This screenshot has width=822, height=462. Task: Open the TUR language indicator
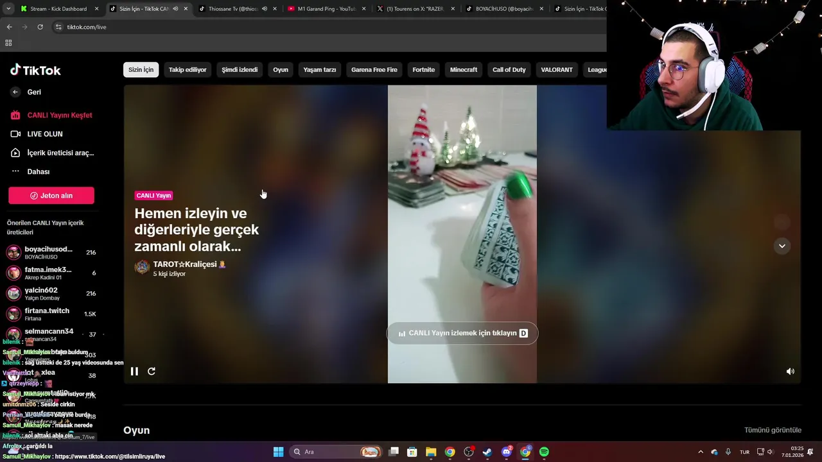pos(744,452)
